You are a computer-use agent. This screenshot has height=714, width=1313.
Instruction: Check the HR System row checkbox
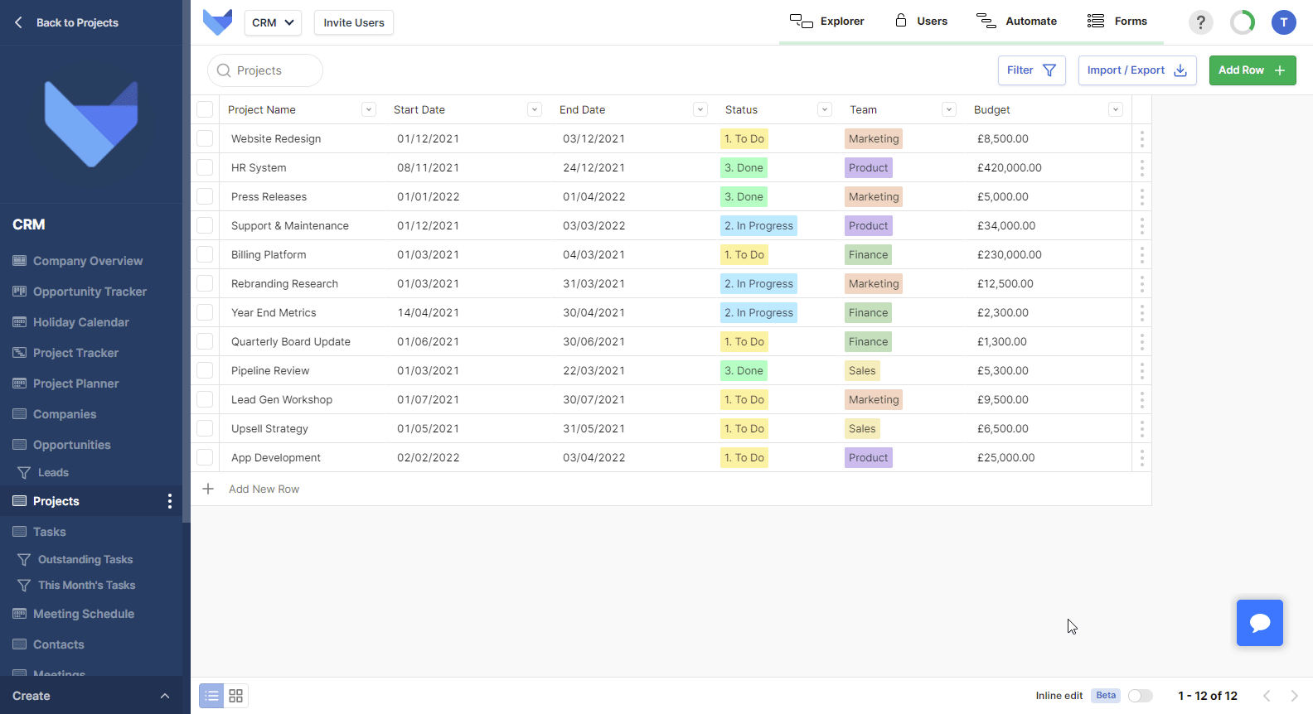click(x=205, y=168)
